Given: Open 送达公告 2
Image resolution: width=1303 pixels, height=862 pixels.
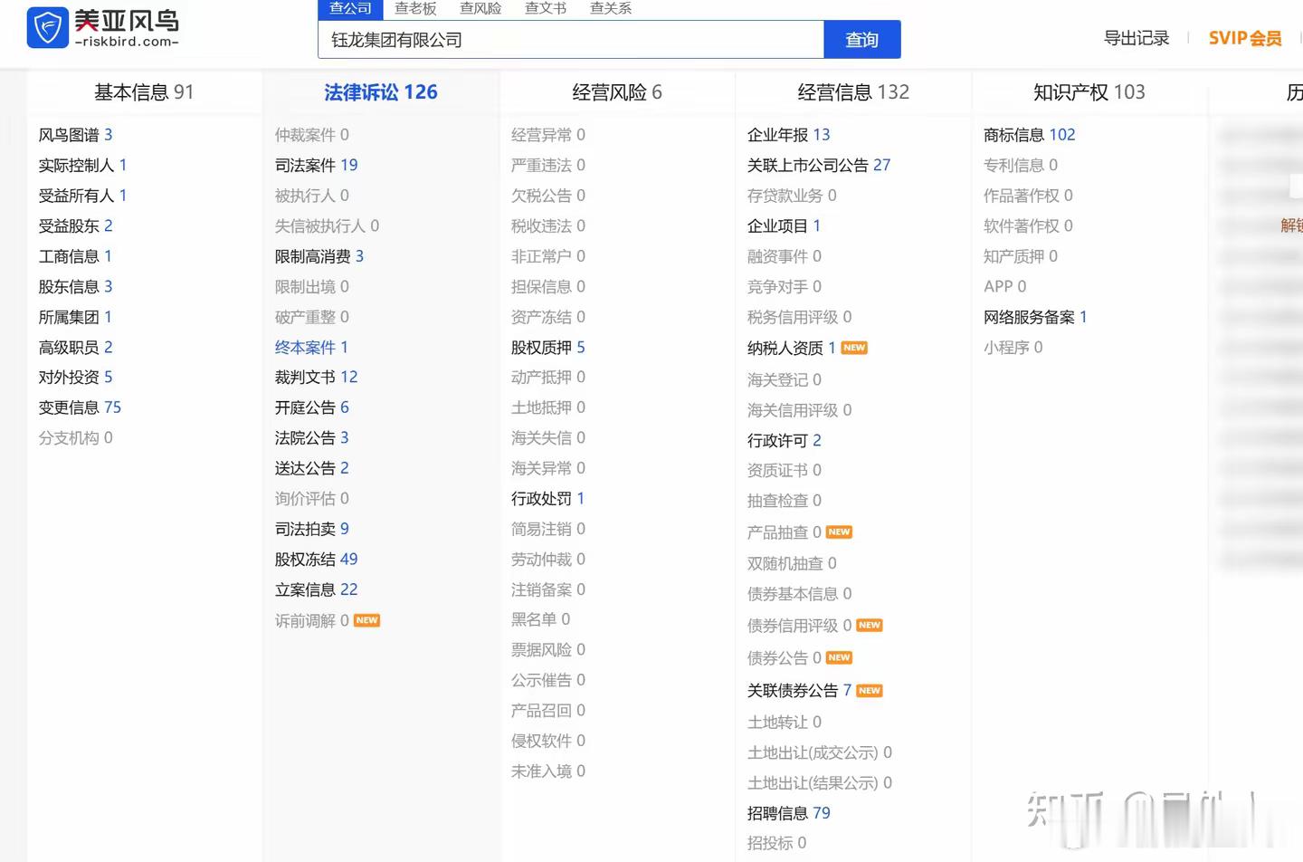Looking at the screenshot, I should click(312, 469).
